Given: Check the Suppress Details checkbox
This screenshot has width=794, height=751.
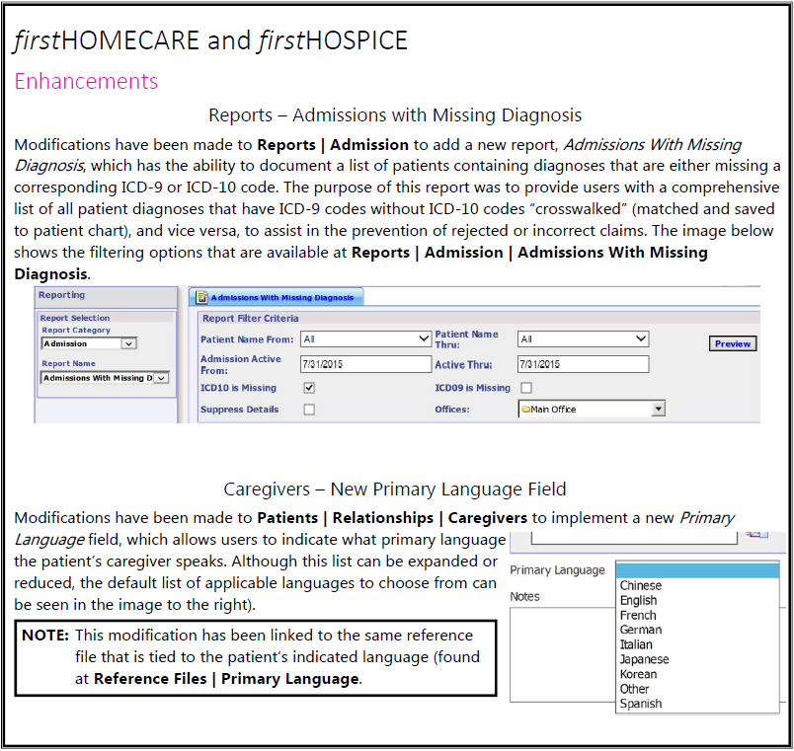Looking at the screenshot, I should pyautogui.click(x=309, y=410).
